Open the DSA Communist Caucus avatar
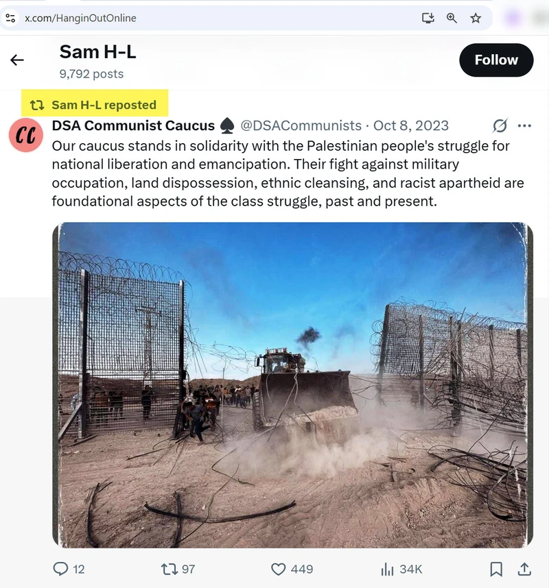Image resolution: width=549 pixels, height=588 pixels. coord(26,135)
